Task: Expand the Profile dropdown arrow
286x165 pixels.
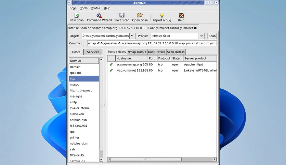Action: pyautogui.click(x=201, y=36)
